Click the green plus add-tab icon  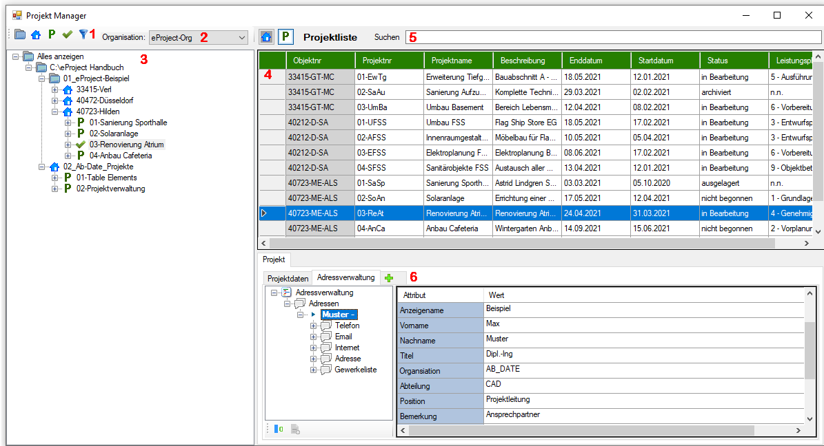389,278
